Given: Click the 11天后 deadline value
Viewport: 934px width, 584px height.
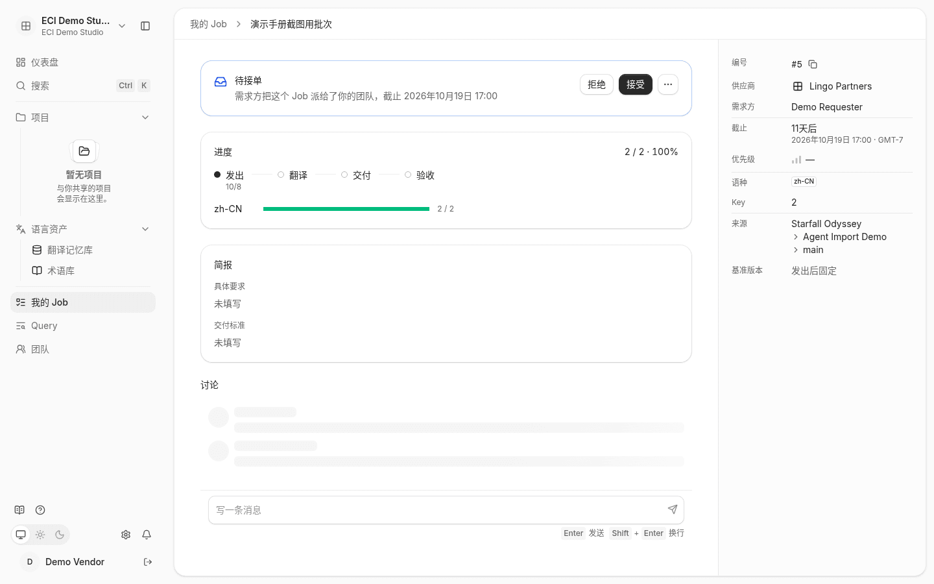Looking at the screenshot, I should click(x=804, y=128).
